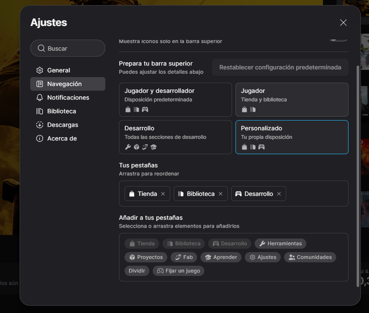Add a Dividir separator to tabs
369x313 pixels.
coord(137,271)
